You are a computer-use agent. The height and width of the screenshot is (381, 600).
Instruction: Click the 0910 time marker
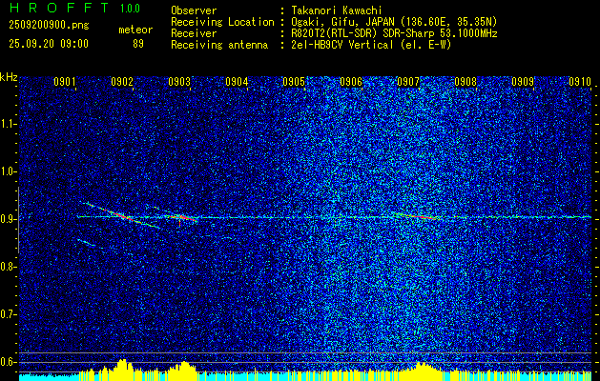[580, 81]
